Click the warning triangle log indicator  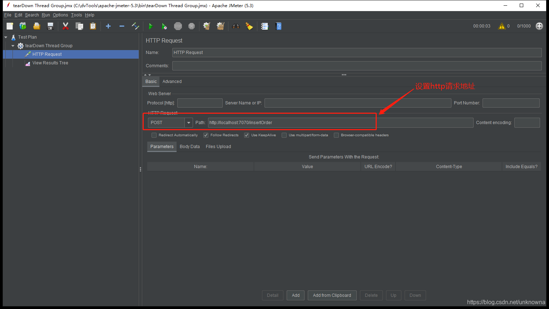point(502,26)
